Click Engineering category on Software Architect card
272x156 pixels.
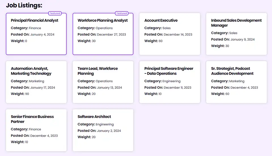[x=105, y=124]
